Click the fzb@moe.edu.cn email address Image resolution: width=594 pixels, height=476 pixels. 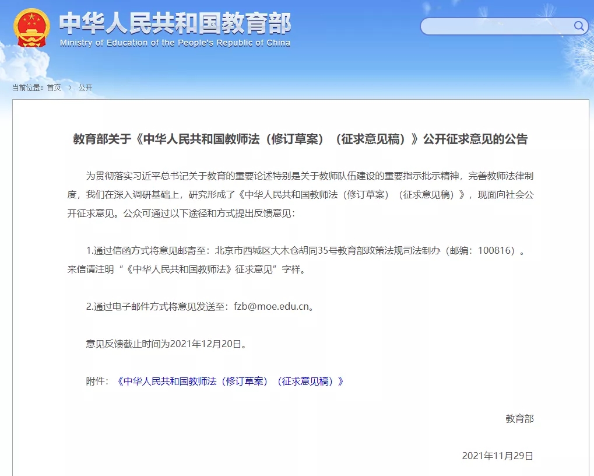tap(270, 307)
